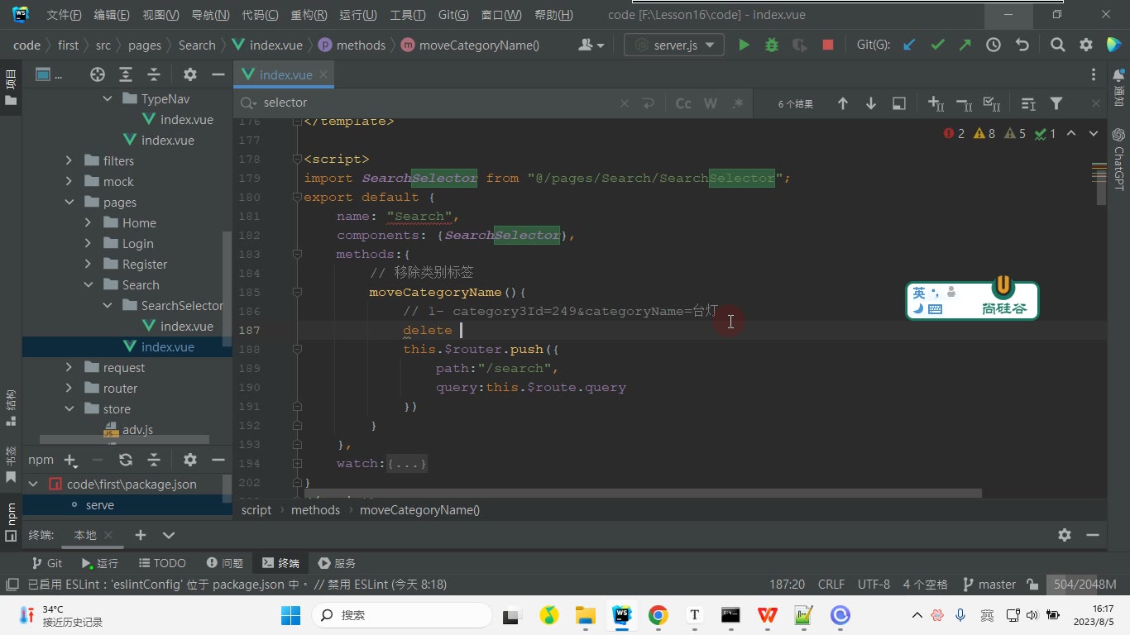Change the UTF-8 file encoding
This screenshot has width=1130, height=635.
(x=874, y=585)
